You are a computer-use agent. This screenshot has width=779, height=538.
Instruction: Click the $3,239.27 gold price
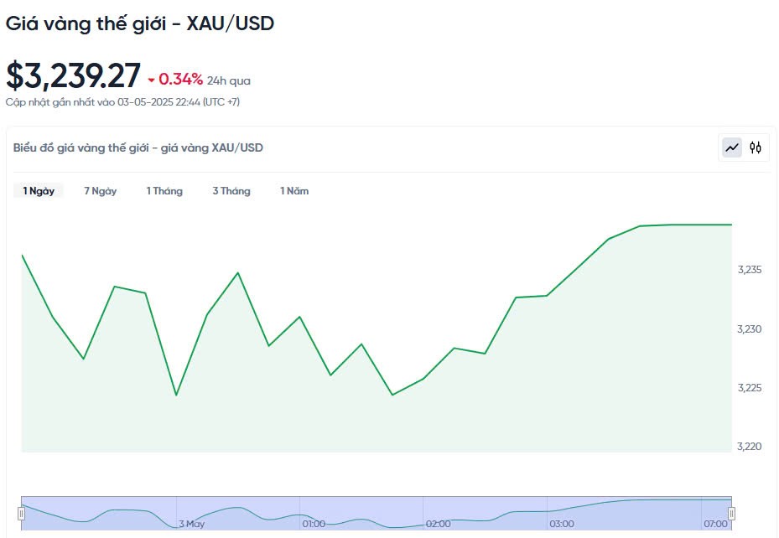pos(73,76)
